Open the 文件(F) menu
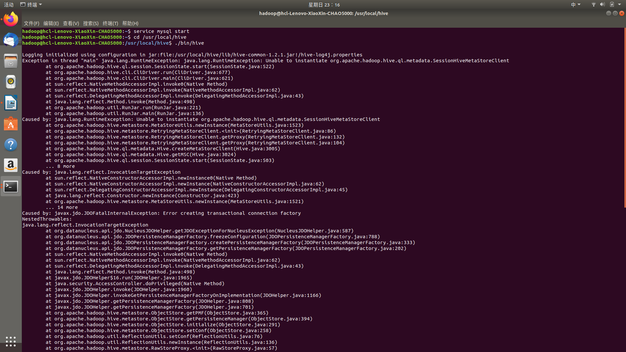Screen dimensions: 626x352 pos(31,23)
